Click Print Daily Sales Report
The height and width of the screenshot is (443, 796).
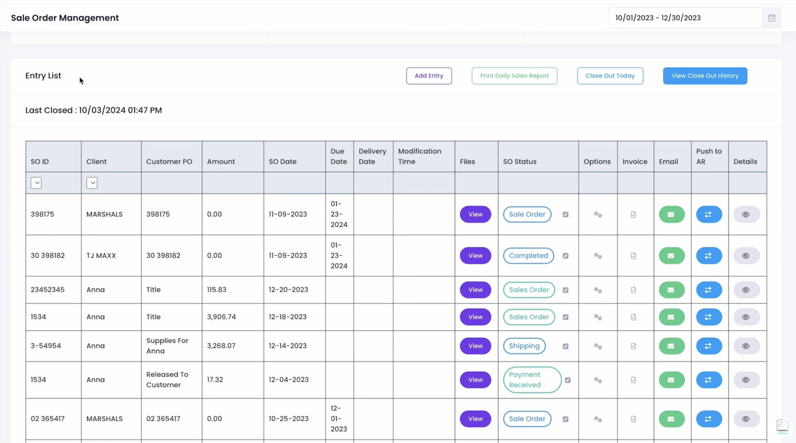514,76
